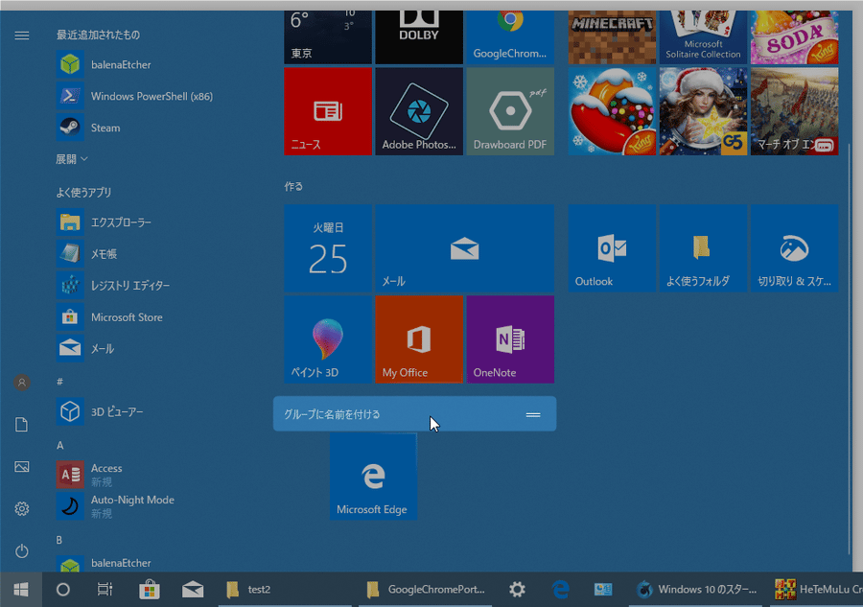Jump to the # letter index
The width and height of the screenshot is (863, 607).
click(59, 382)
